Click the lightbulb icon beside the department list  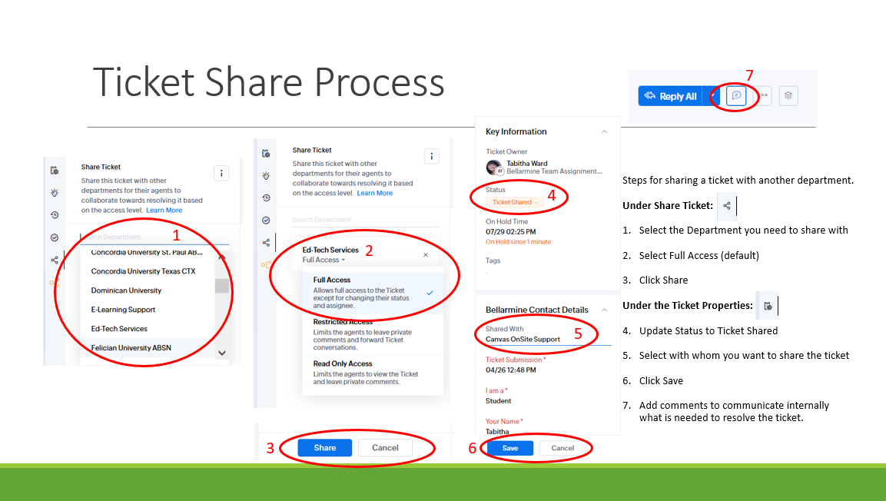pos(55,193)
